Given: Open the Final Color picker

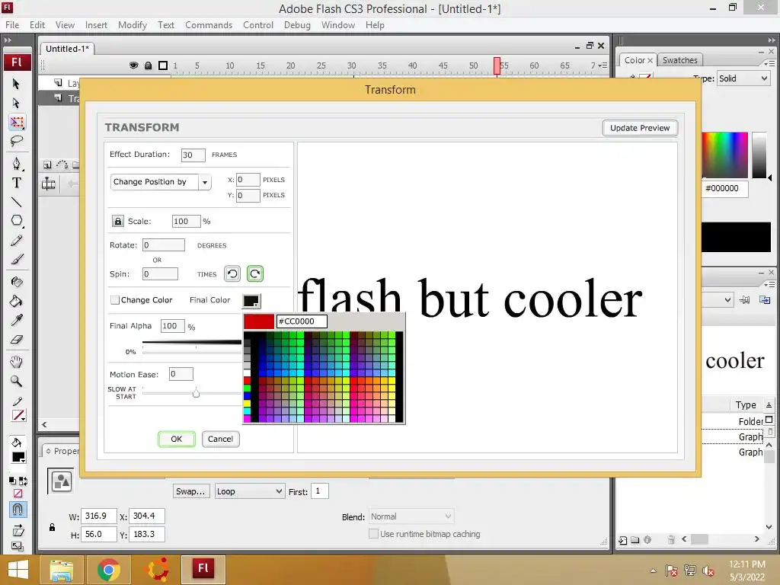Looking at the screenshot, I should click(x=251, y=300).
